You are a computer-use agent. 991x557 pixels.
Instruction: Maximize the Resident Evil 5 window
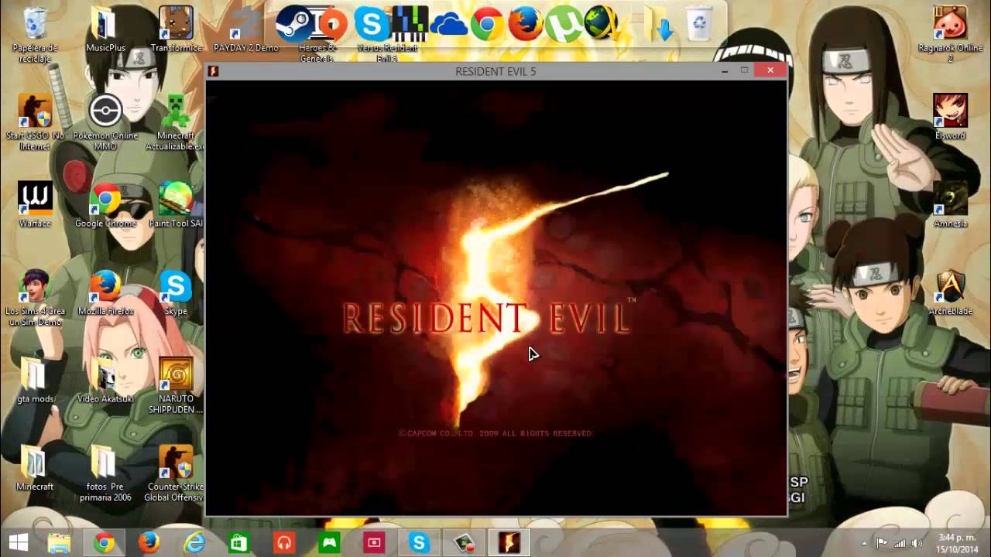(744, 70)
